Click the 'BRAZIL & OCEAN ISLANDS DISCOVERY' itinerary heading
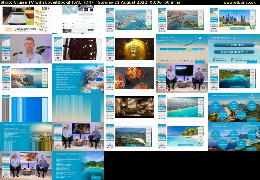This screenshot has width=260, height=180. coord(16,125)
